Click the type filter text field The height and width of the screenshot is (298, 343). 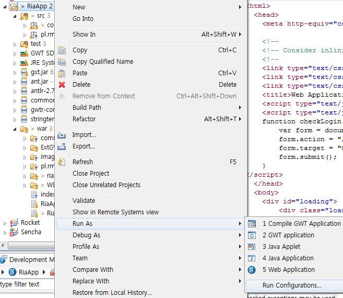coord(27,284)
